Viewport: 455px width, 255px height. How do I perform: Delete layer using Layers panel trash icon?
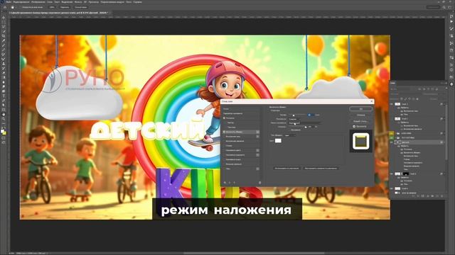pos(441,196)
